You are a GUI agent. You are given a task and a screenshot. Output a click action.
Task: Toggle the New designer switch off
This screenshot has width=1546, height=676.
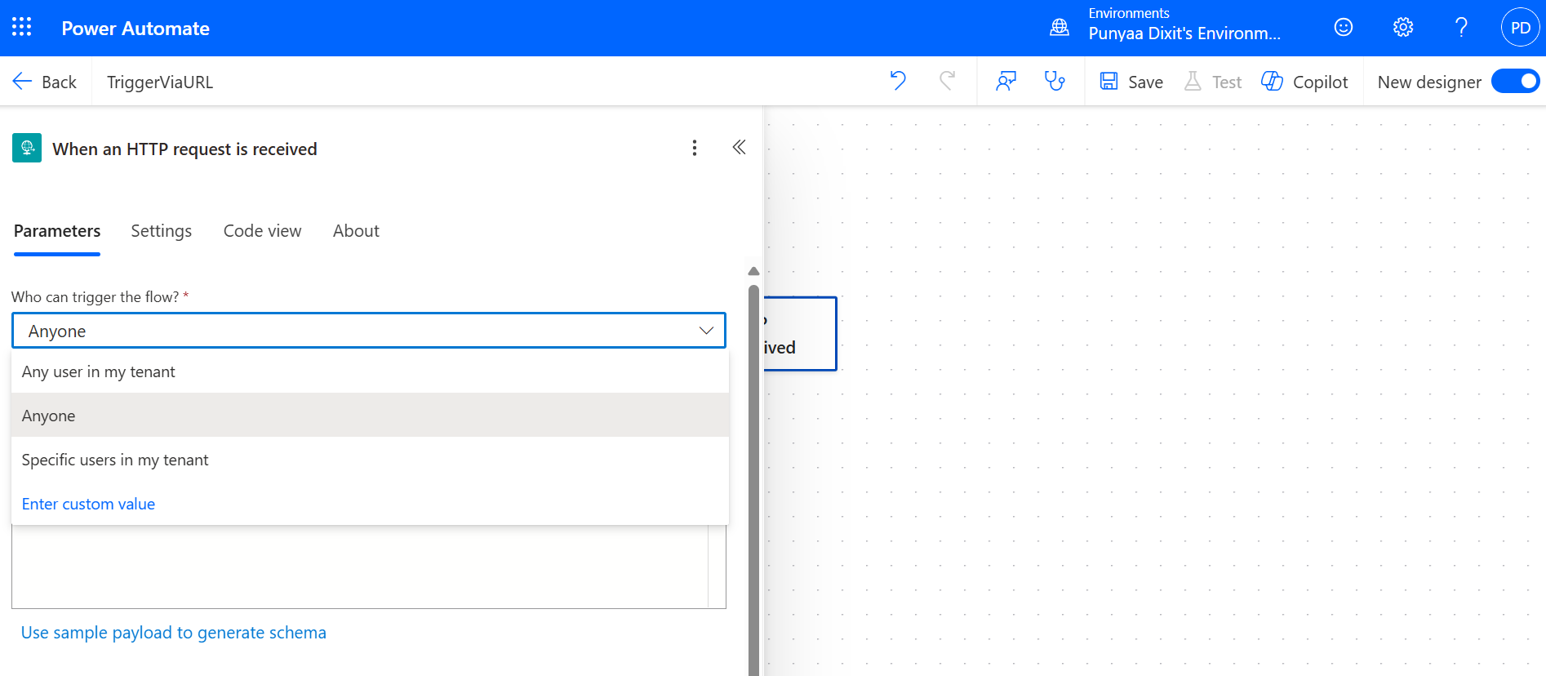(x=1515, y=82)
